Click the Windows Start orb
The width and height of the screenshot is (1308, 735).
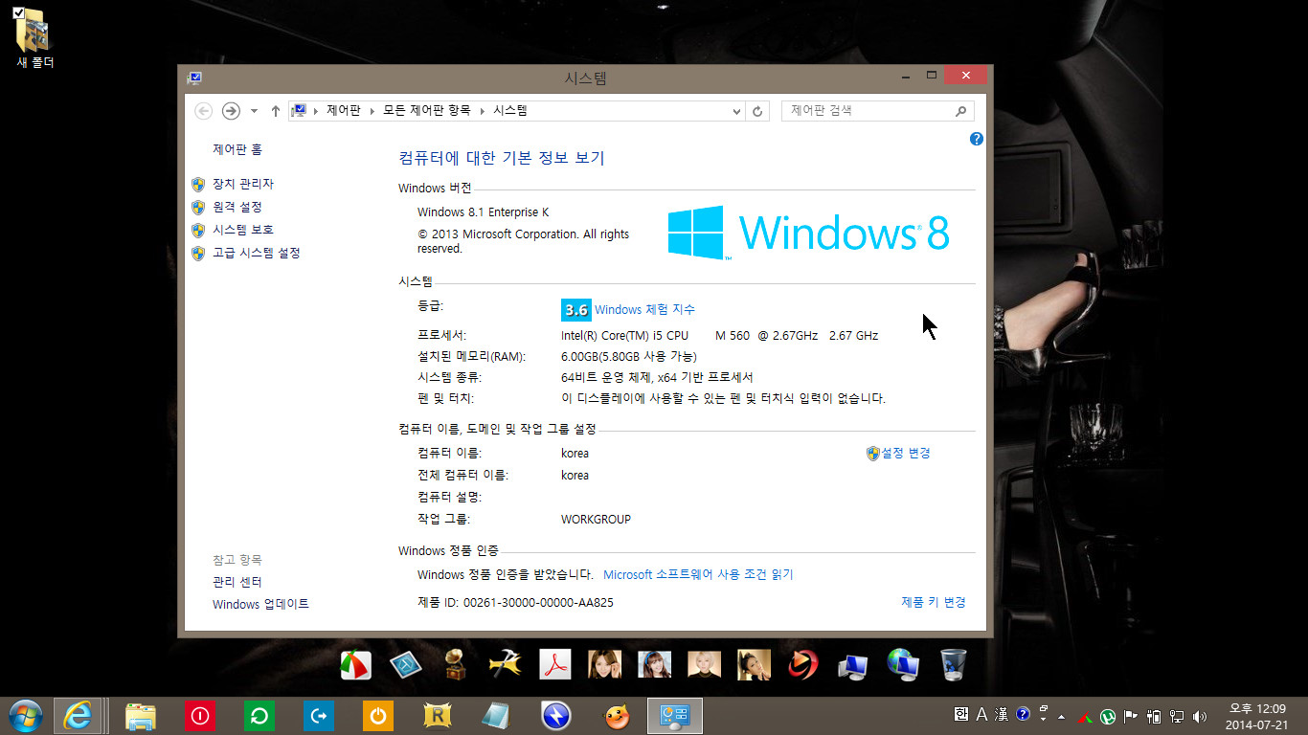tap(25, 715)
